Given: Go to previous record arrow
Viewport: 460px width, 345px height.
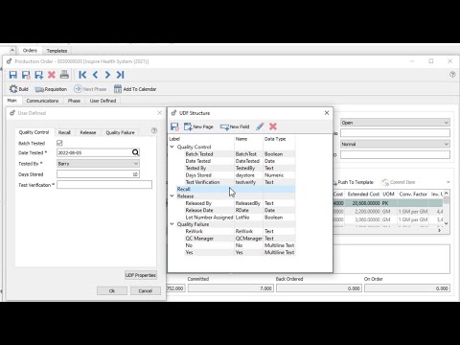Looking at the screenshot, I should 95,75.
